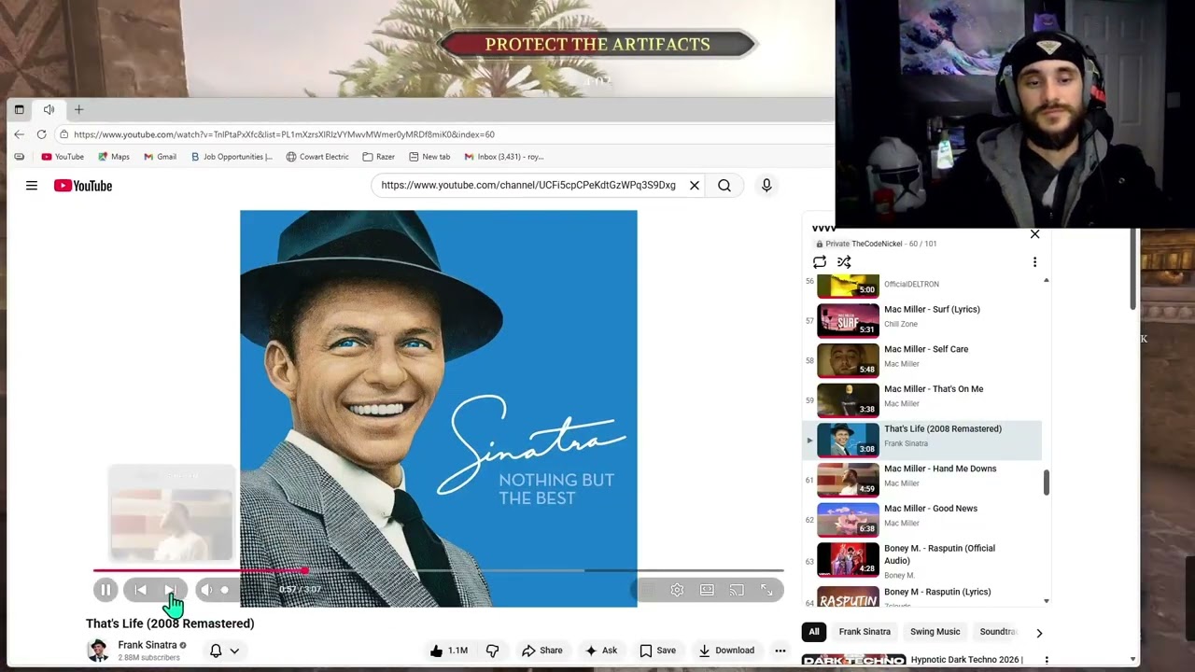Open the player settings gear
This screenshot has height=672, width=1195.
[x=677, y=590]
